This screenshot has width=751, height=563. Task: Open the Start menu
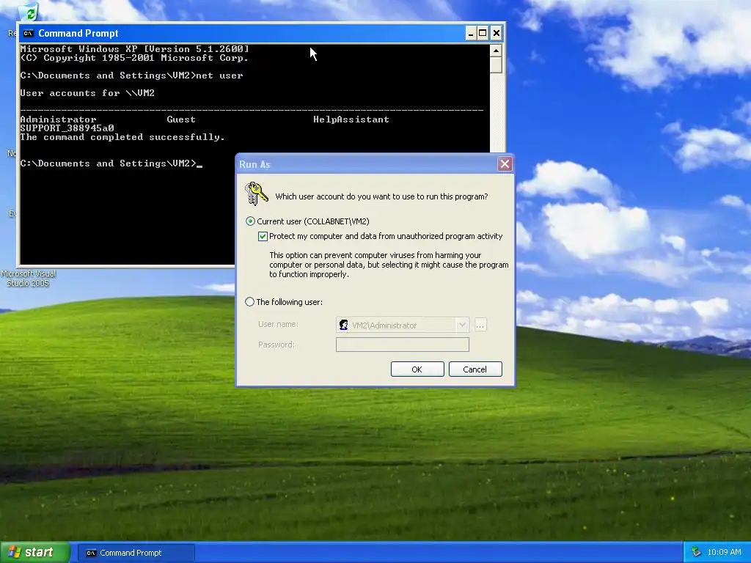[34, 553]
